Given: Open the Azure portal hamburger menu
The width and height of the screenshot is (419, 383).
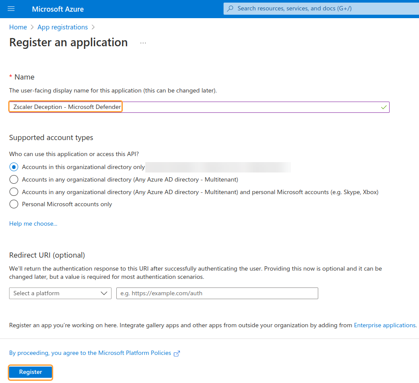Looking at the screenshot, I should [11, 9].
